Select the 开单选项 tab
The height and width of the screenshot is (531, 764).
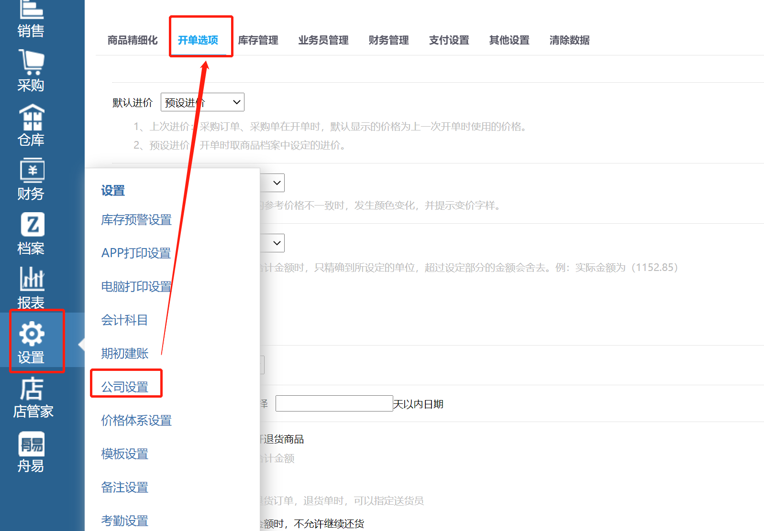(198, 40)
